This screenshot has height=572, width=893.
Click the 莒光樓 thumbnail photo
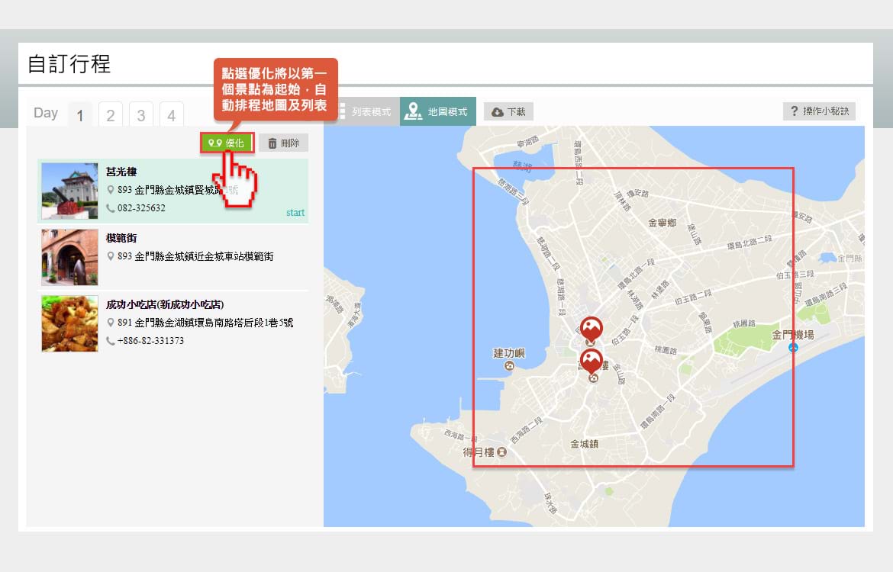tap(69, 191)
